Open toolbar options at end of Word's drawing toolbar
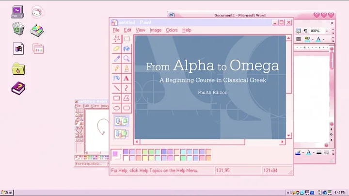This screenshot has width=349, height=196. click(x=333, y=152)
